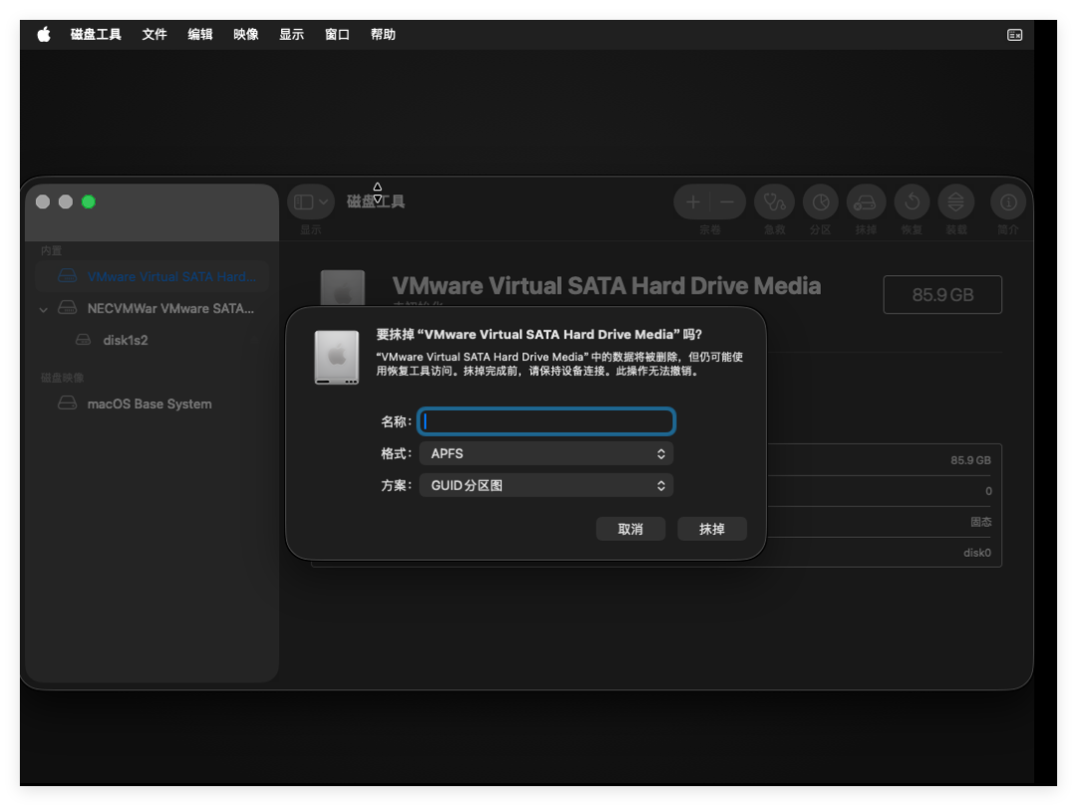Open the 编辑 menu
The width and height of the screenshot is (1077, 806).
coord(199,34)
